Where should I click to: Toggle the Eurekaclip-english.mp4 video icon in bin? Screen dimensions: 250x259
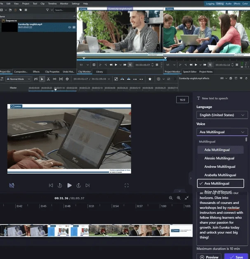[74, 27]
